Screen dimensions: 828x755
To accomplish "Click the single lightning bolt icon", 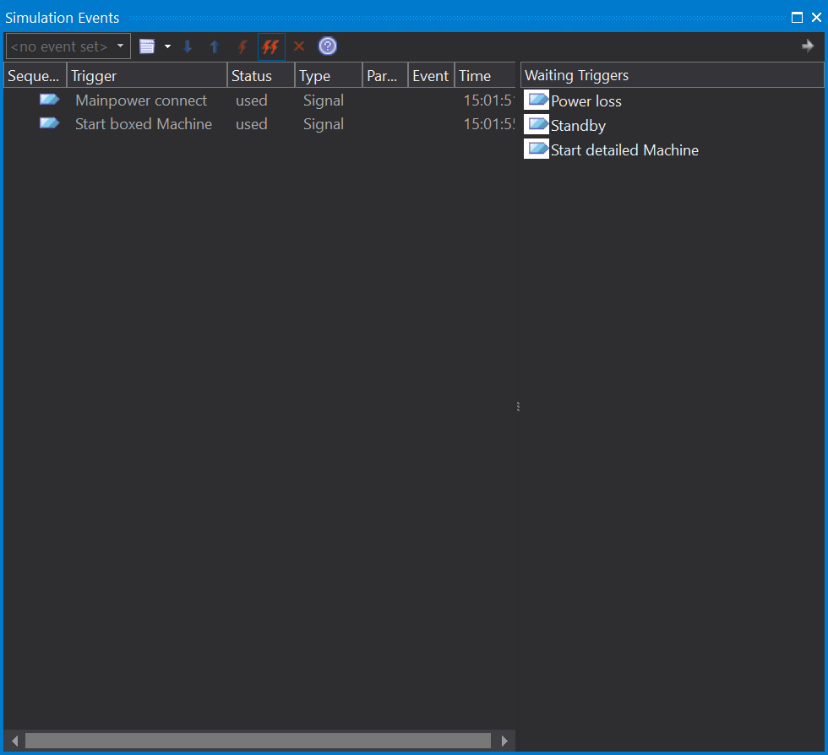I will [x=242, y=46].
